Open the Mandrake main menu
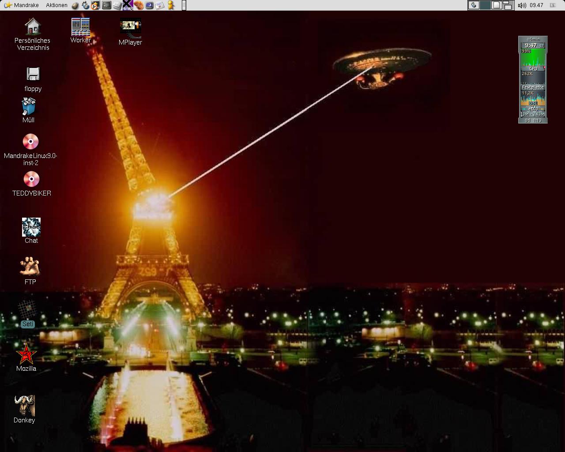This screenshot has height=452, width=565. coord(21,5)
